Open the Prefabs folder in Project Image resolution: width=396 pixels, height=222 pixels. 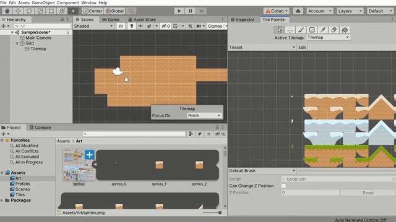click(23, 184)
